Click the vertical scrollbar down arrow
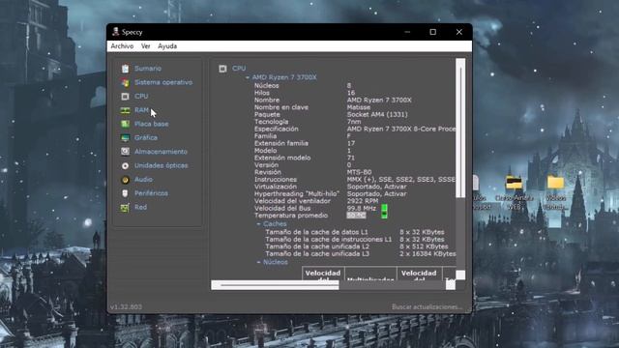Screen dimensions: 619x348 (460, 275)
